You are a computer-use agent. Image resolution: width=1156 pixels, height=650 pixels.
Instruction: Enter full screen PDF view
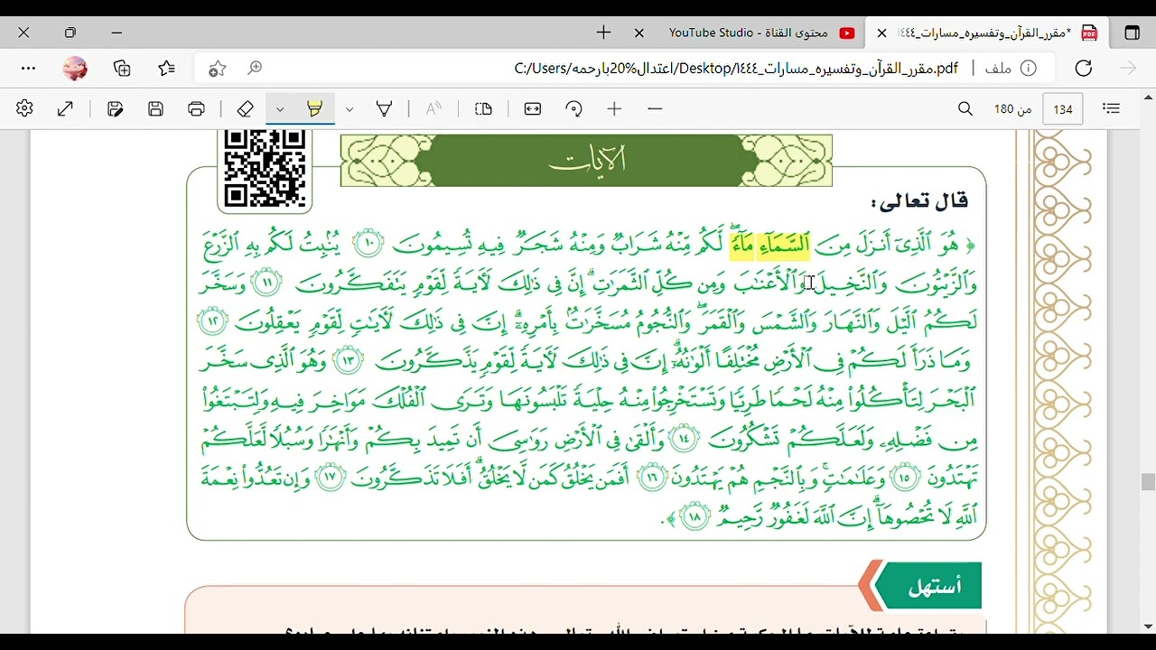click(x=65, y=108)
